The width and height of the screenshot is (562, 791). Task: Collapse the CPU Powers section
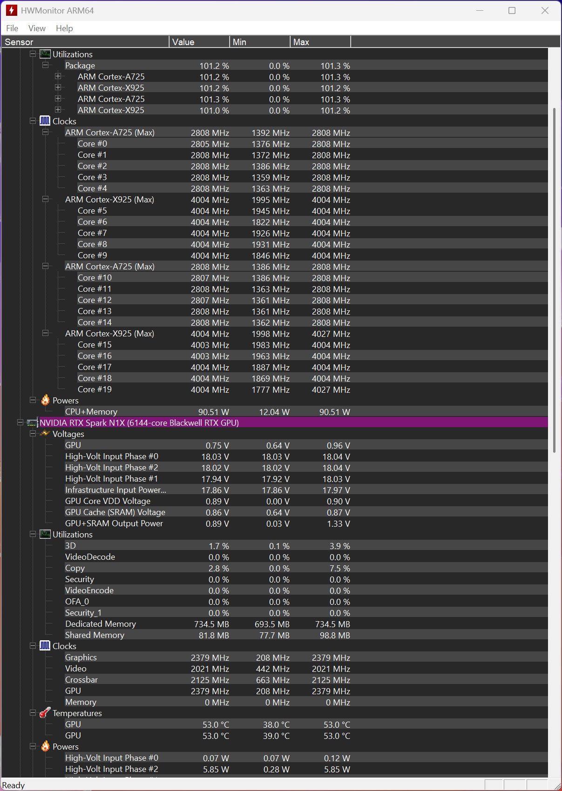(x=33, y=400)
